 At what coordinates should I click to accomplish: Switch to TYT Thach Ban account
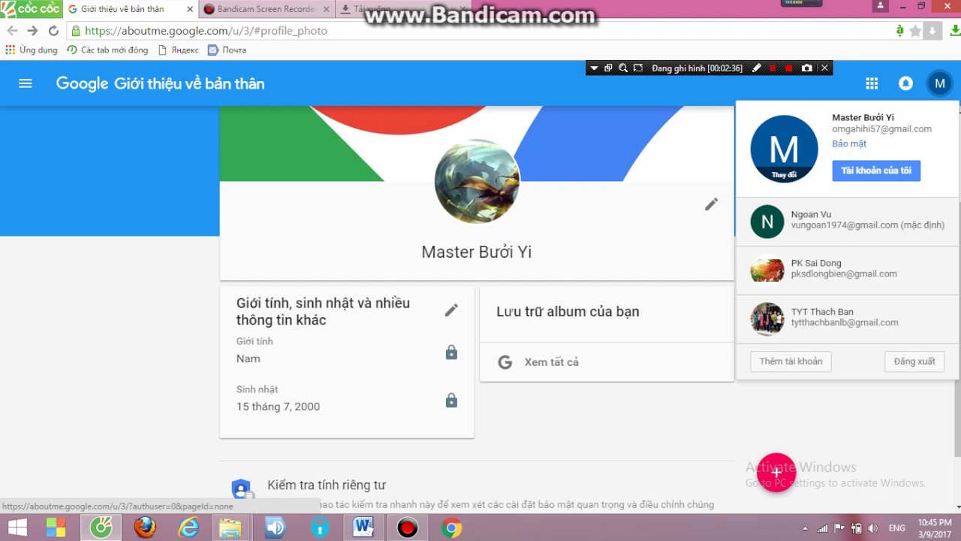tap(847, 319)
